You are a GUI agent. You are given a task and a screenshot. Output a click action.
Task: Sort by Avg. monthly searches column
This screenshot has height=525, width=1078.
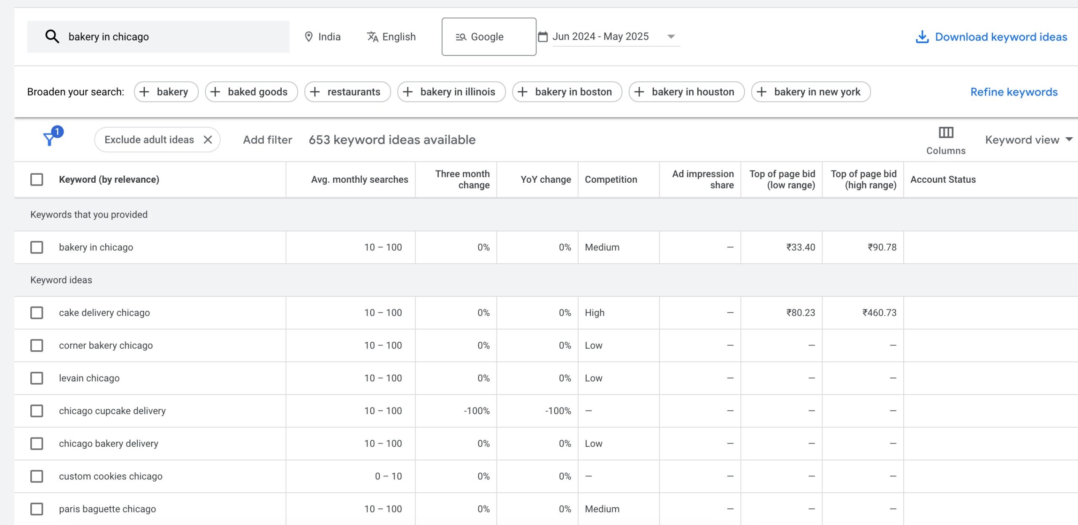point(359,179)
